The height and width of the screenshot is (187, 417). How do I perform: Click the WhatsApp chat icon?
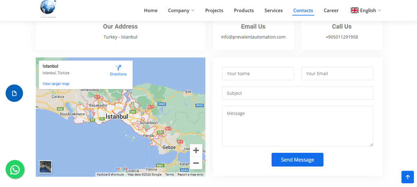[x=15, y=169]
